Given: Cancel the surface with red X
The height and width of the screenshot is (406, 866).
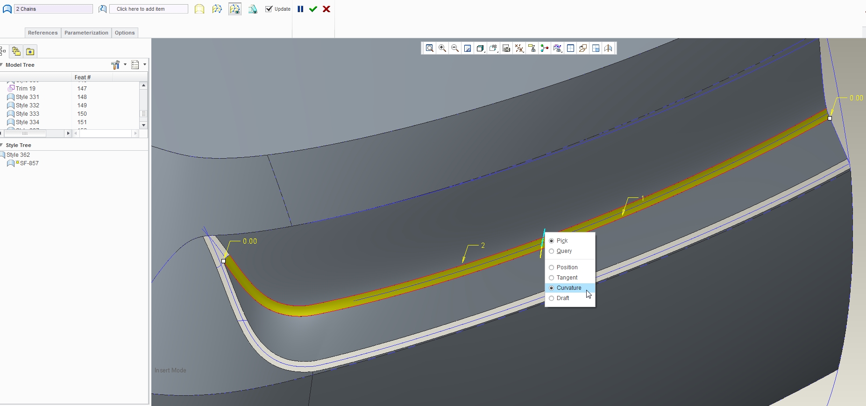Looking at the screenshot, I should [x=327, y=9].
